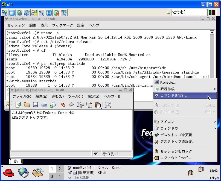Paste clipboard using KEdit clipboard icon
Screen dimensions: 221x181
coord(98,105)
